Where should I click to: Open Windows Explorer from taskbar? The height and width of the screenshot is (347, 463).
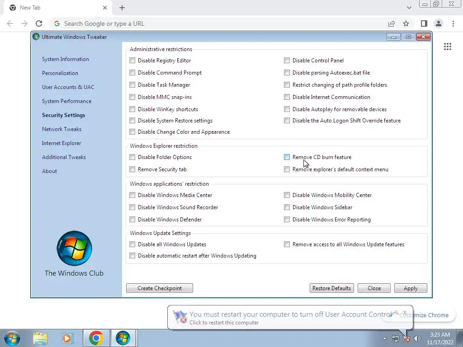point(40,338)
